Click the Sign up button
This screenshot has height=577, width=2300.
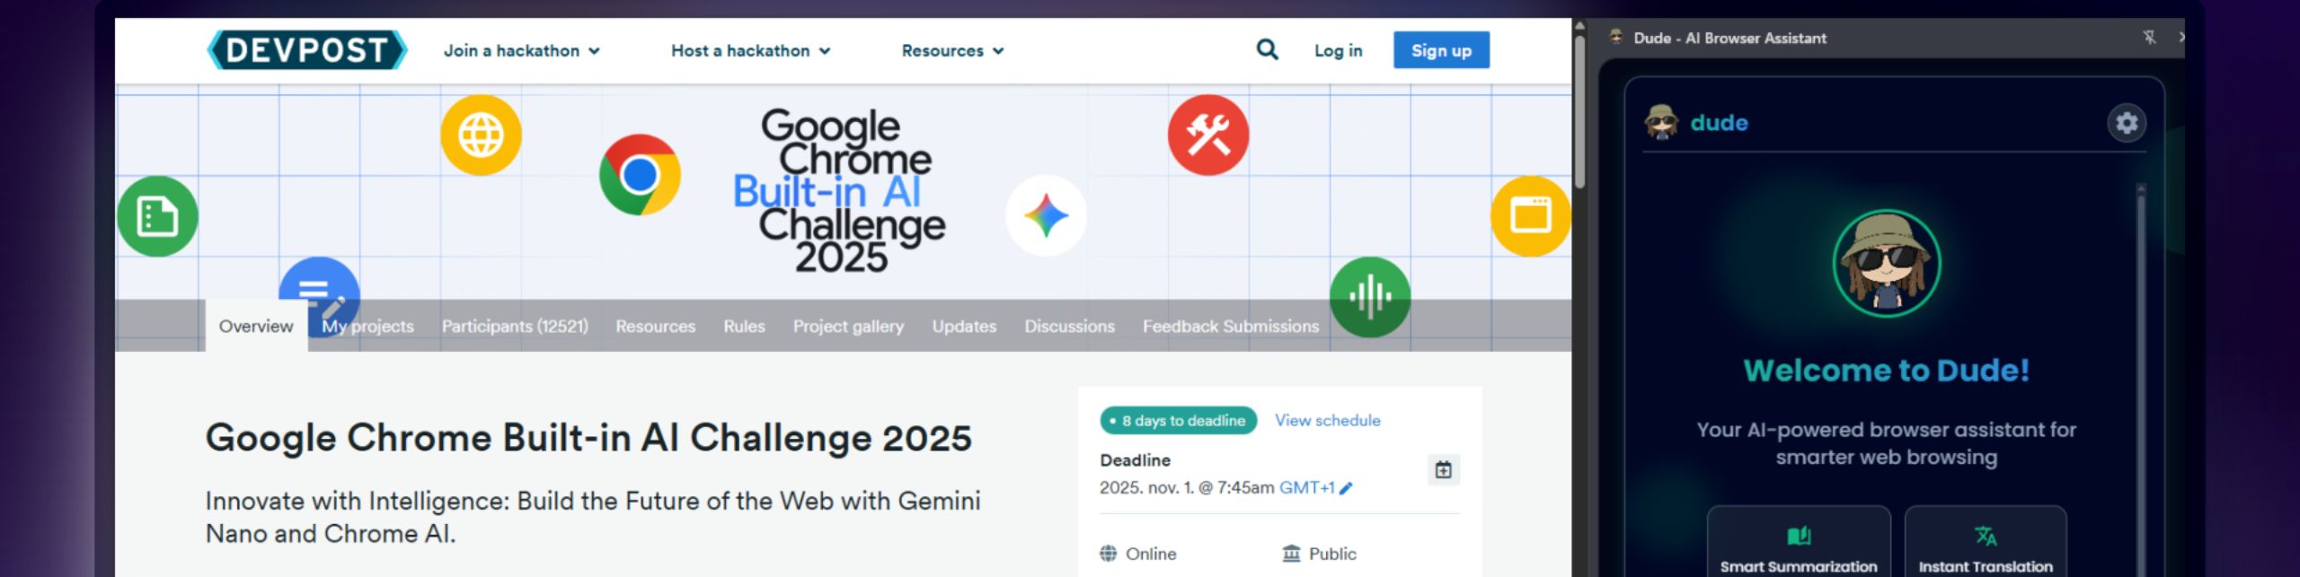point(1441,51)
